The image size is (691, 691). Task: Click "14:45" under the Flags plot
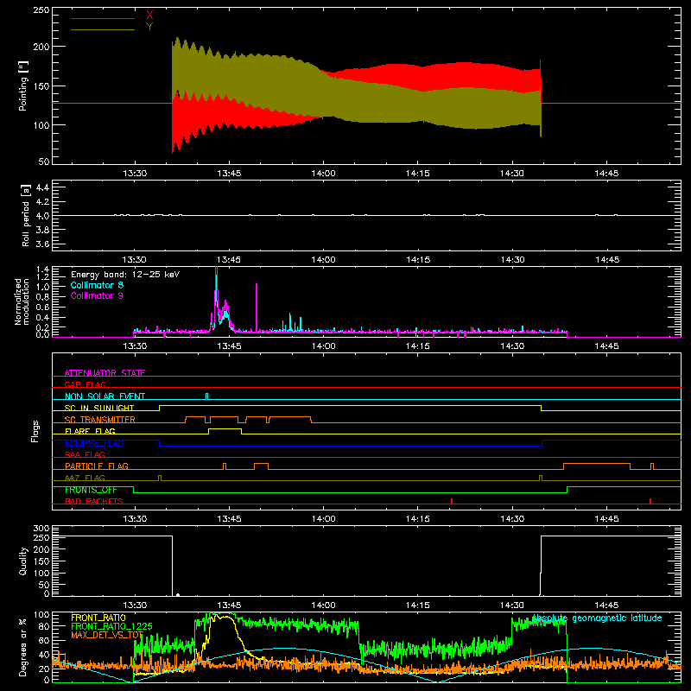[x=607, y=519]
